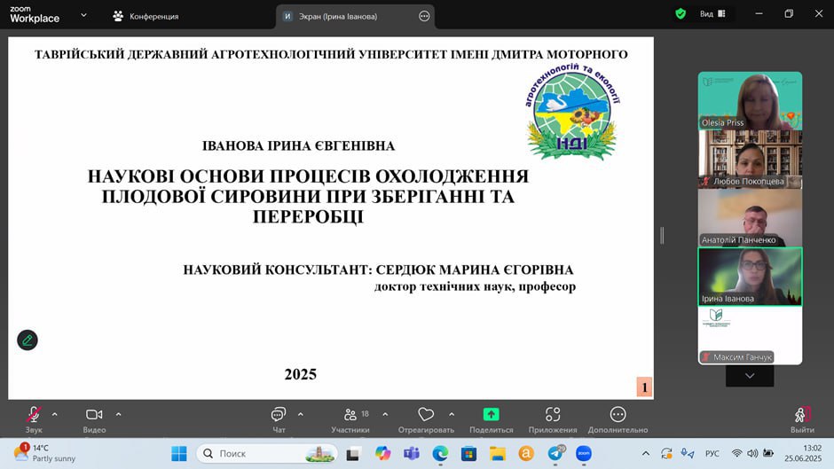Expand chat options arrow beside Чат
The image size is (834, 469).
(301, 414)
